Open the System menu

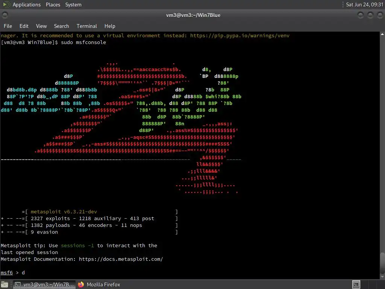pos(73,5)
